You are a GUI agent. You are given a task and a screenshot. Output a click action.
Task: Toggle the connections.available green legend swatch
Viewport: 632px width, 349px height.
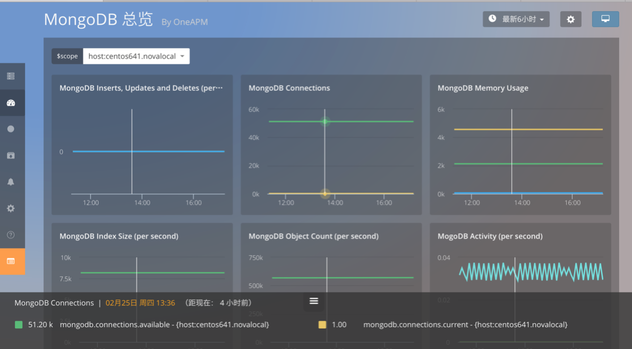coord(19,325)
